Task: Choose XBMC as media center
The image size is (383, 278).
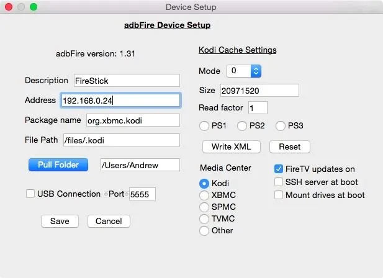Action: [204, 195]
